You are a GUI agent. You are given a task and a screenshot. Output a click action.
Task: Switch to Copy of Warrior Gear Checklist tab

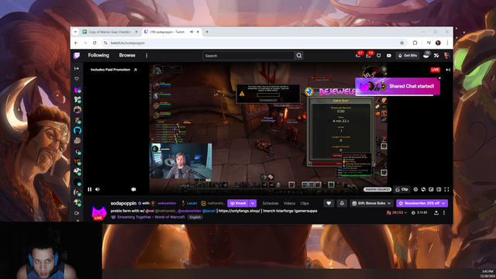110,32
